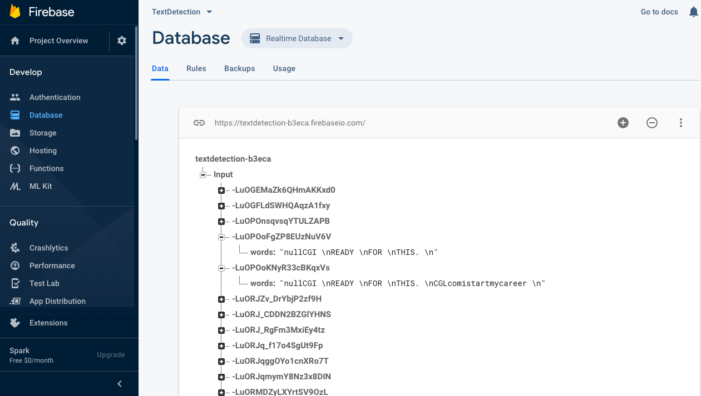Open ML Kit from the sidebar
The height and width of the screenshot is (396, 701).
click(41, 186)
